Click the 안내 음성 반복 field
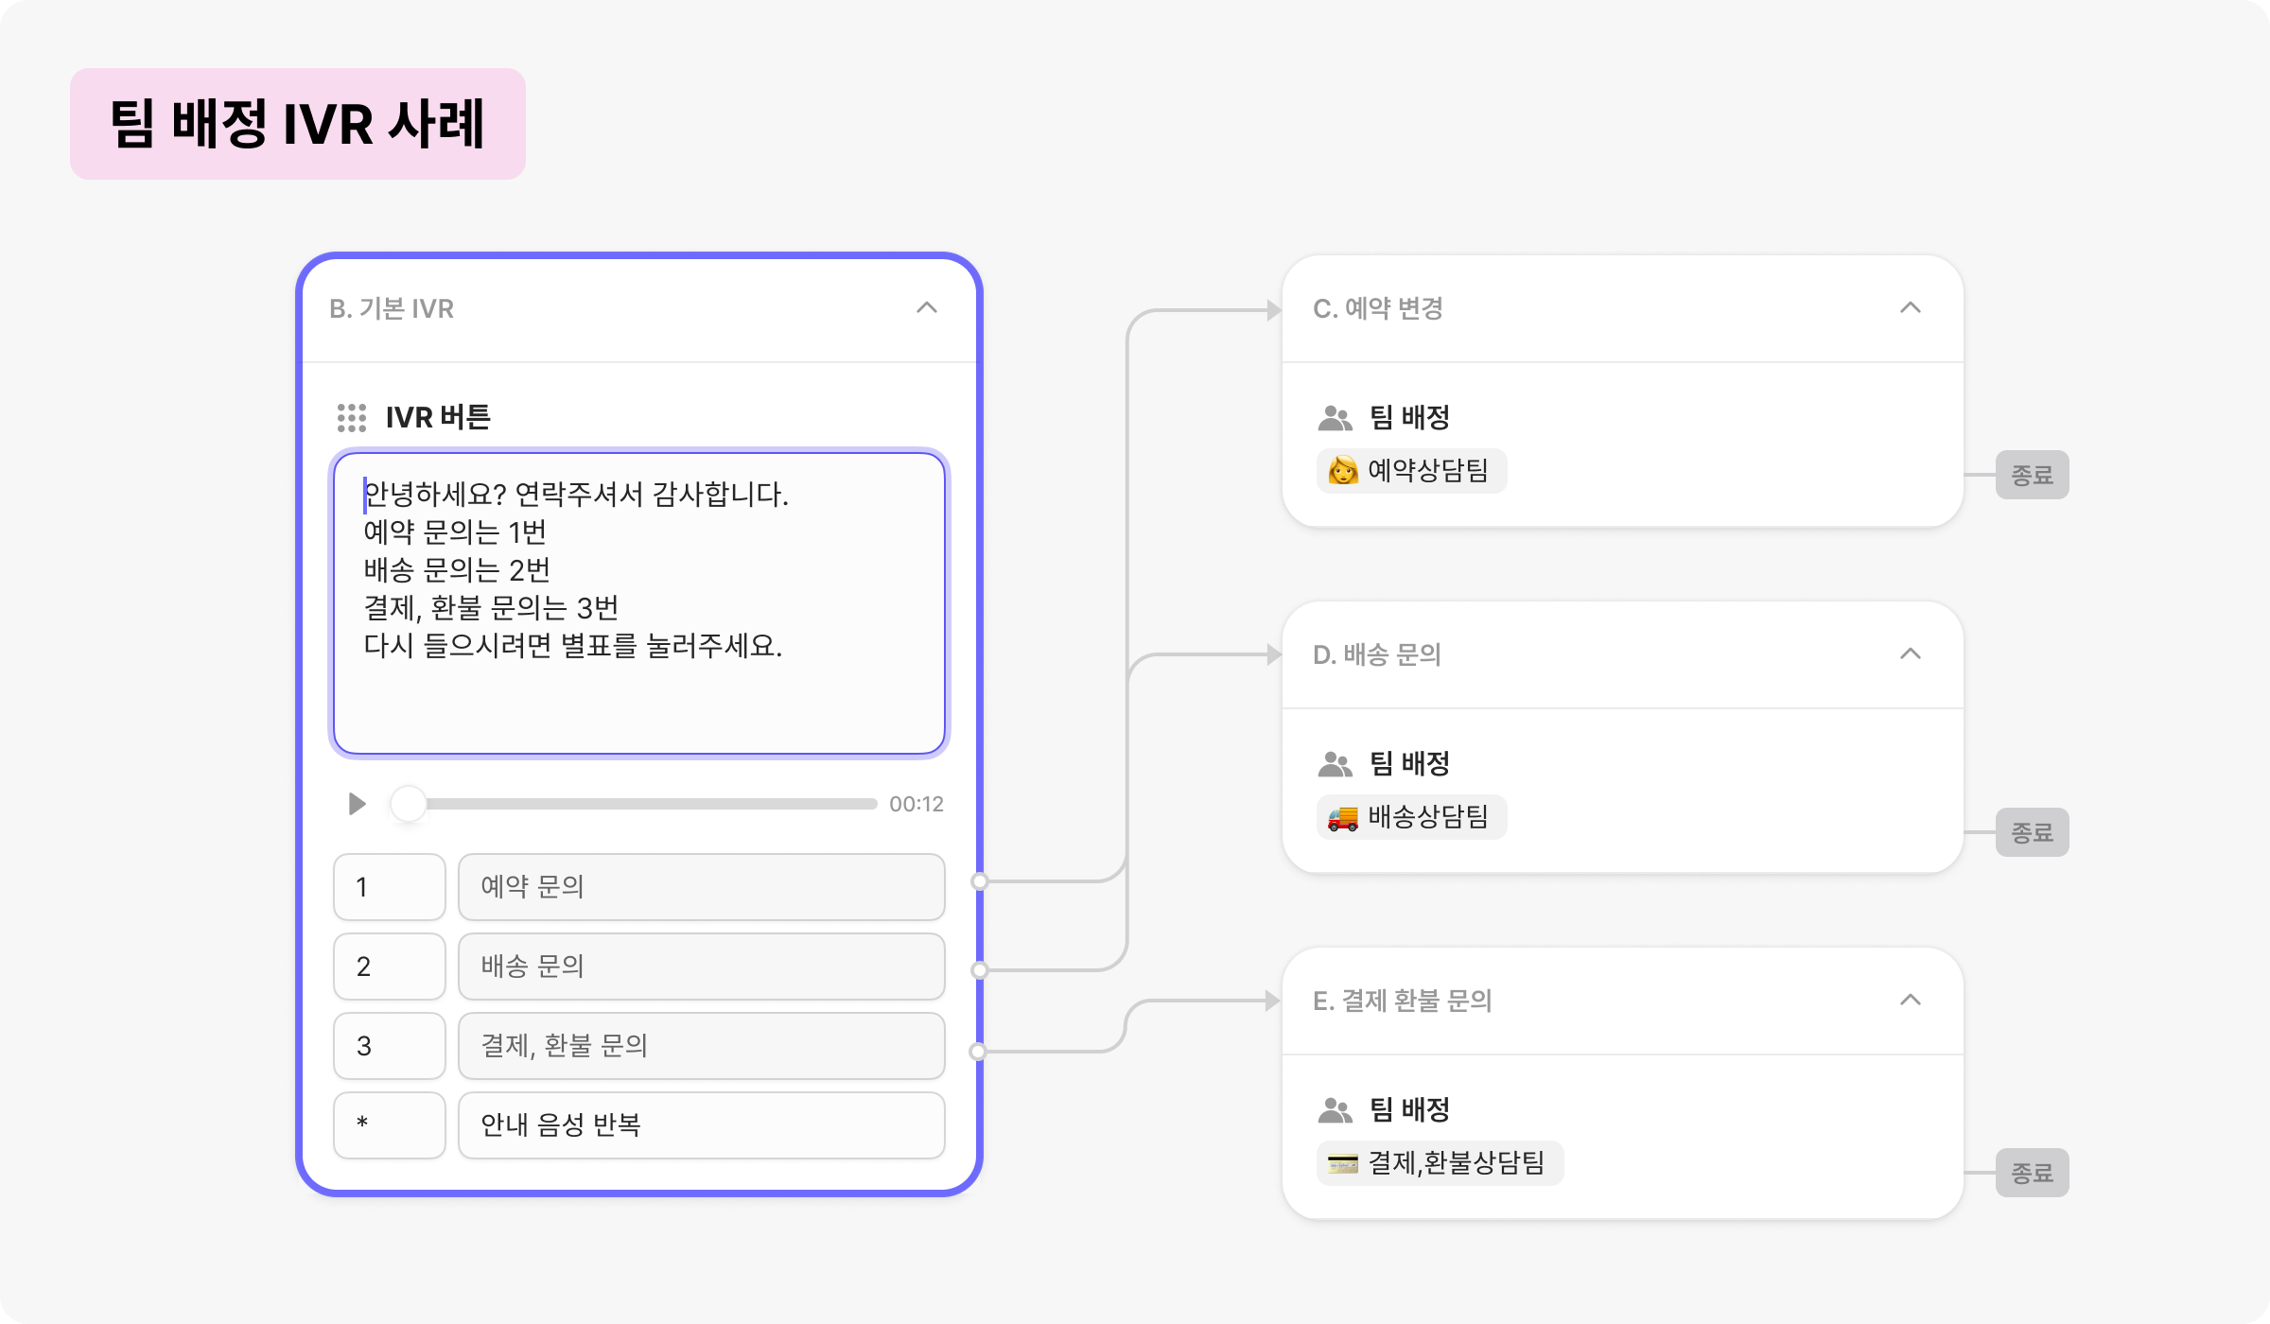 click(x=701, y=1125)
